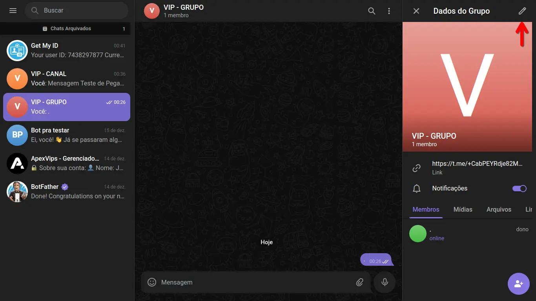
Task: Attach a file with paperclip icon
Action: click(359, 282)
